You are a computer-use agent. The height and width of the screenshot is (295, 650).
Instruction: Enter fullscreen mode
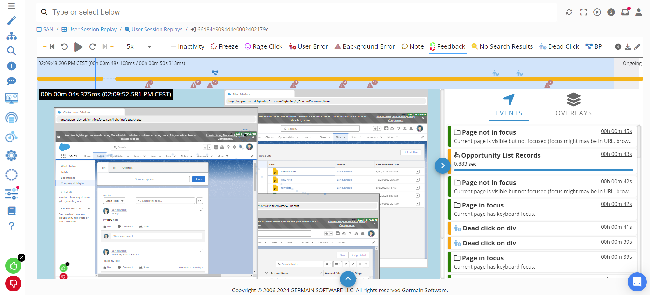coord(583,12)
